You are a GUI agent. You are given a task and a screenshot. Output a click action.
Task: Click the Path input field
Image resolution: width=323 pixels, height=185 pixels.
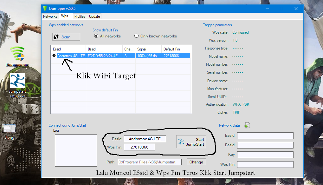(150, 162)
